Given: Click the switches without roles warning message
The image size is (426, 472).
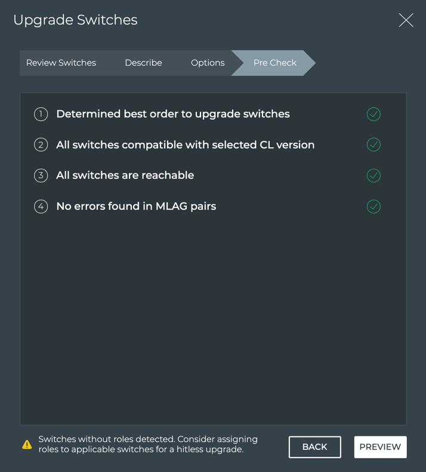Looking at the screenshot, I should (x=148, y=444).
